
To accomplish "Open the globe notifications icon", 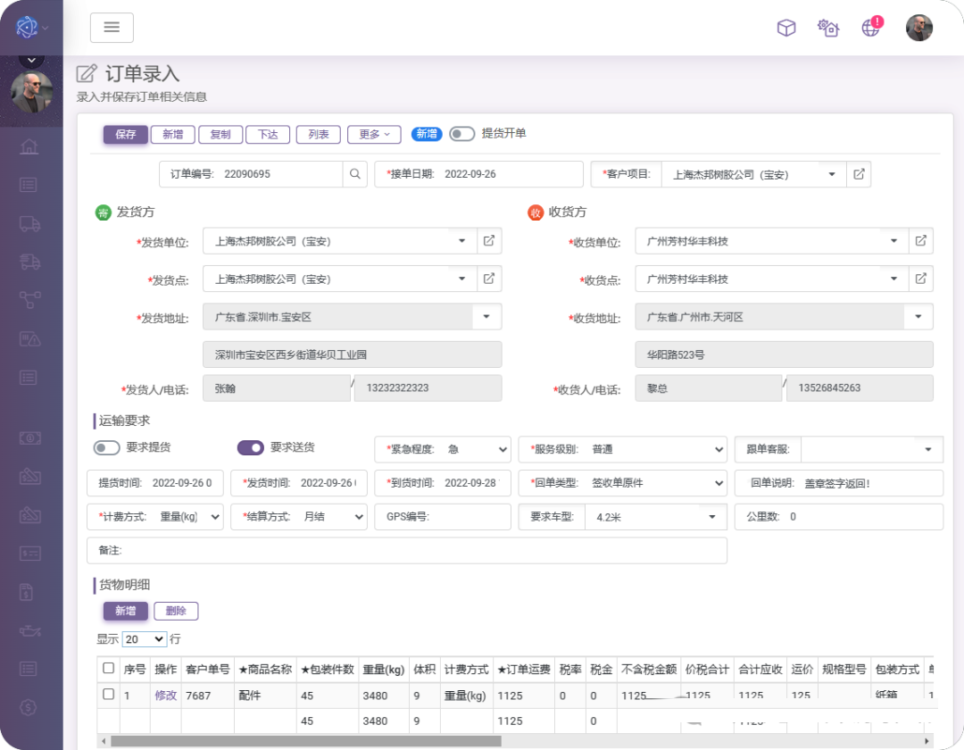I will (870, 28).
